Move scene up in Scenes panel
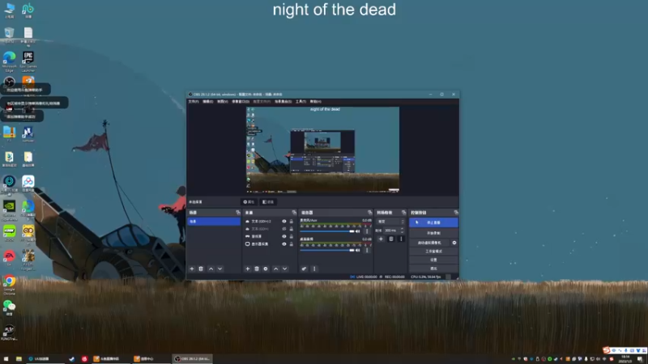The width and height of the screenshot is (648, 364). click(211, 269)
